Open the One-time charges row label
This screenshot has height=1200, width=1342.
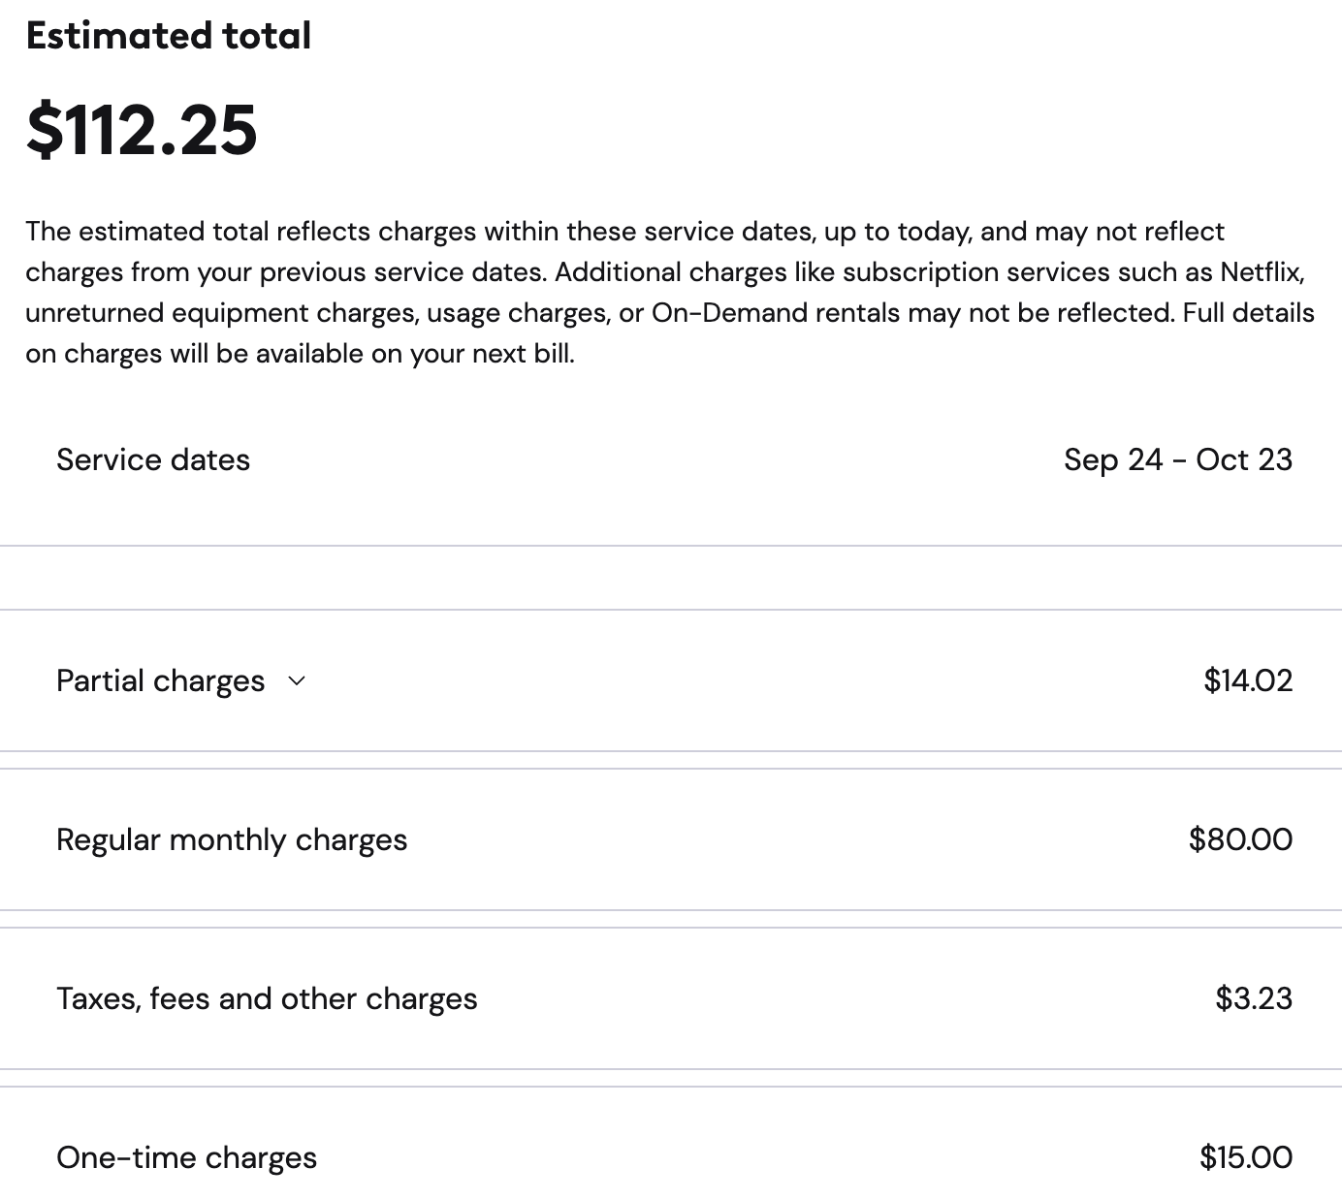186,1157
